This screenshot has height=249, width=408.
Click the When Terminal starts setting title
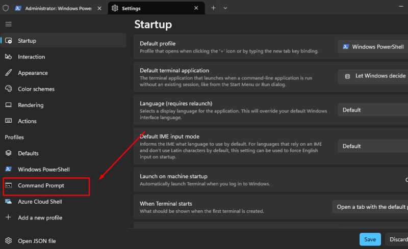166,204
